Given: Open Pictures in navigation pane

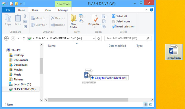Looking at the screenshot, I should click(16, 80).
